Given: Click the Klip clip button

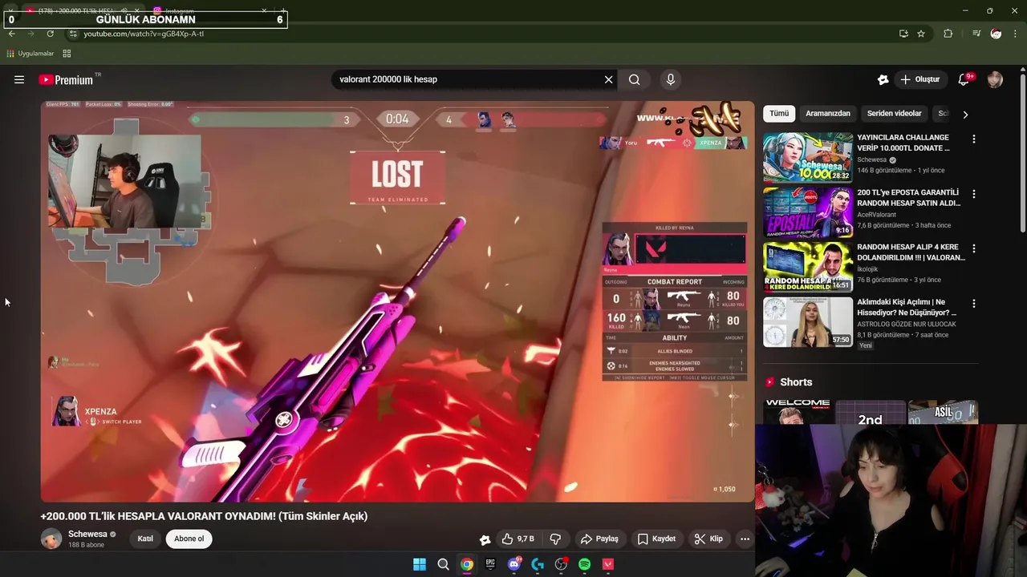Looking at the screenshot, I should pos(708,539).
